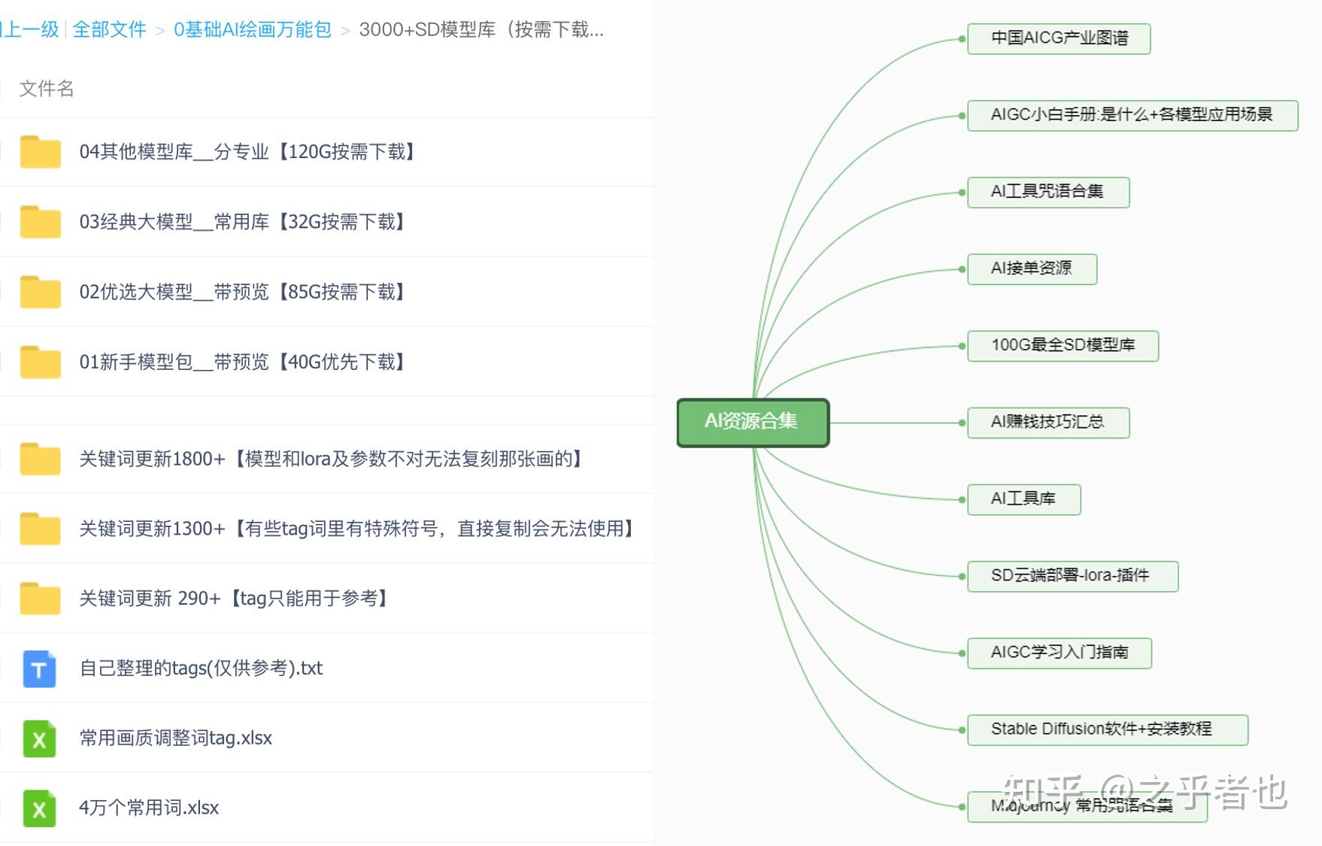Click the SD云端部署-lora-插件 node
The height and width of the screenshot is (846, 1322).
[x=1072, y=576]
